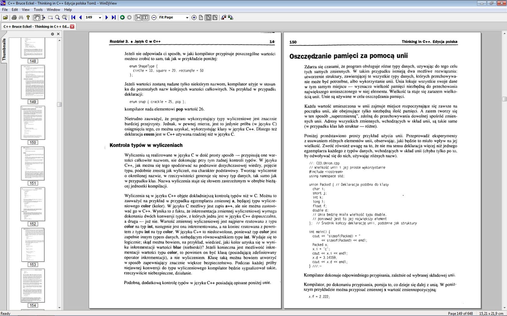
Task: Click the zoom in plus icon
Action: tap(194, 17)
